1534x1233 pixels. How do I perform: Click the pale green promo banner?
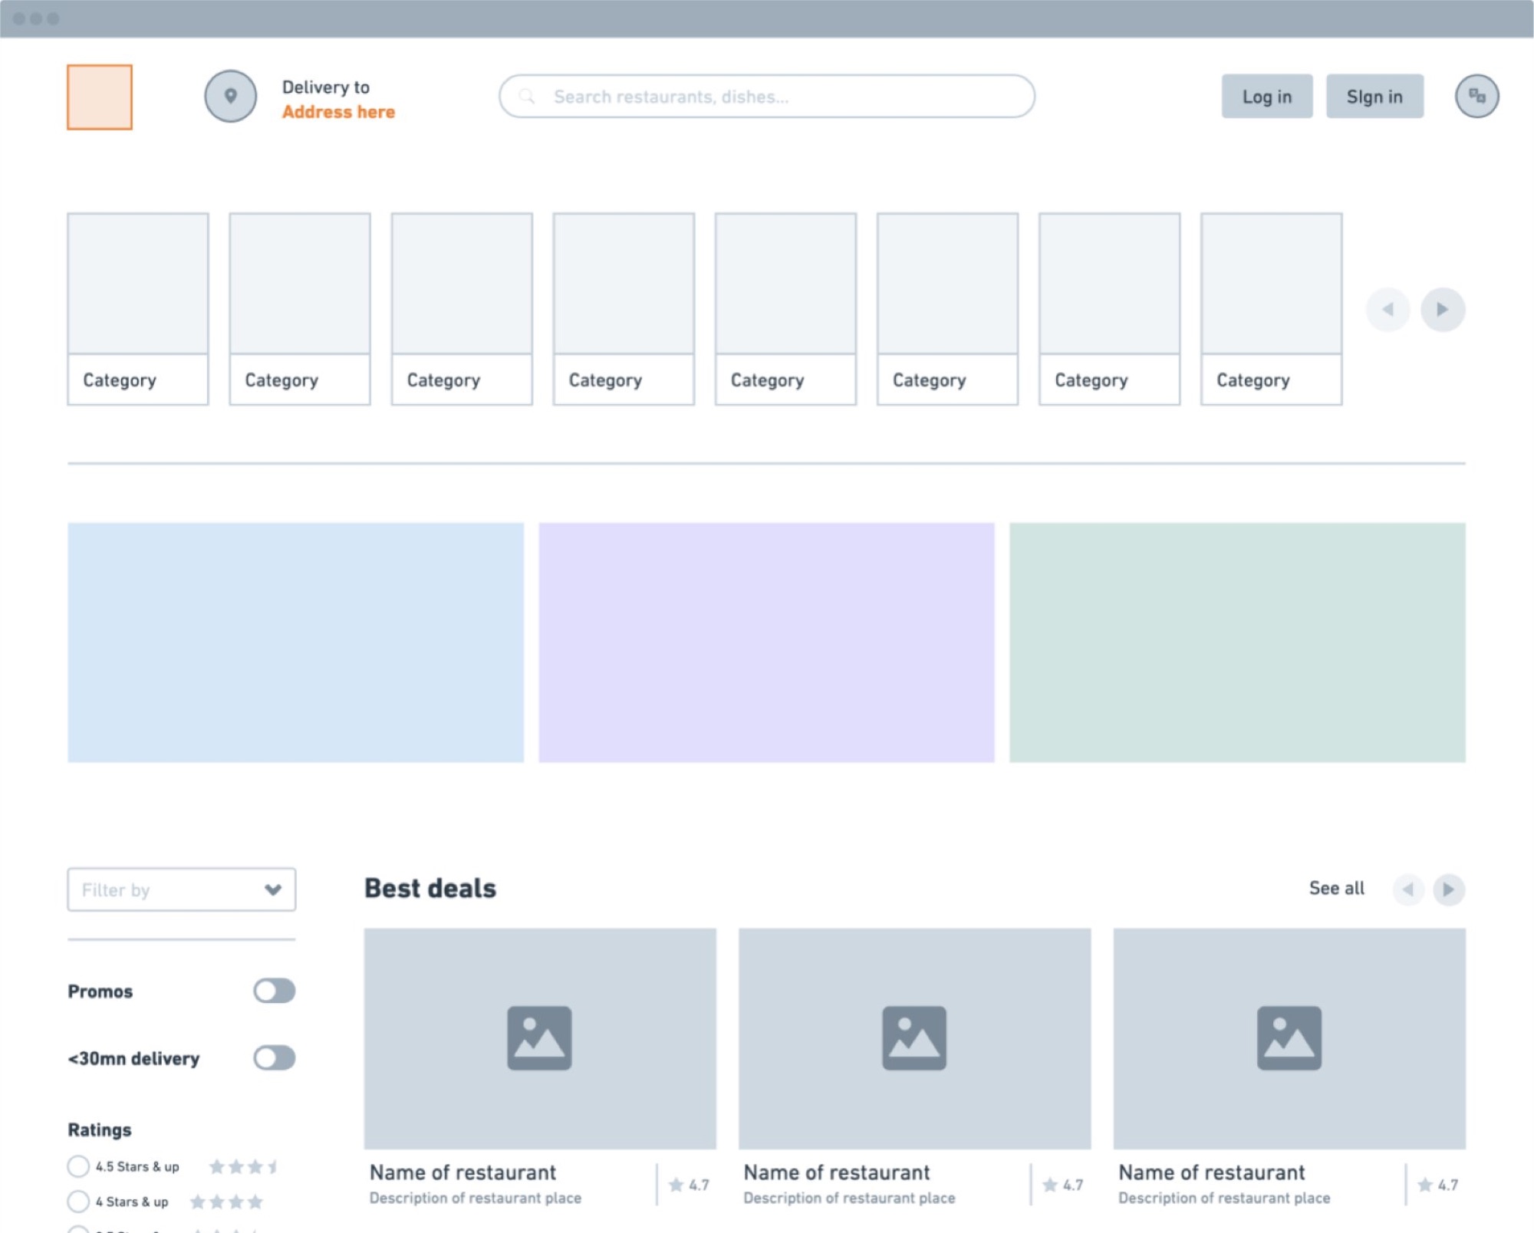(1237, 643)
